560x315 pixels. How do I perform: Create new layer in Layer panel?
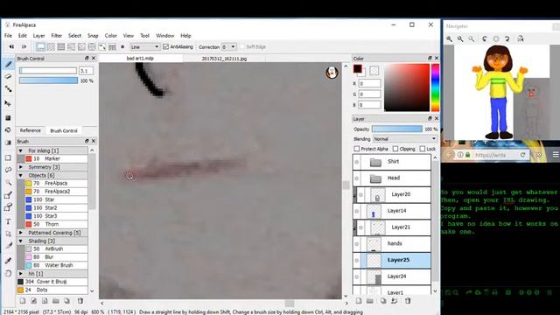359,301
